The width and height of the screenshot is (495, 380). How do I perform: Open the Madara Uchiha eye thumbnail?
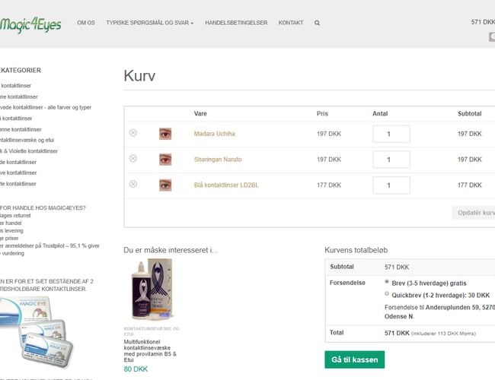coord(165,134)
